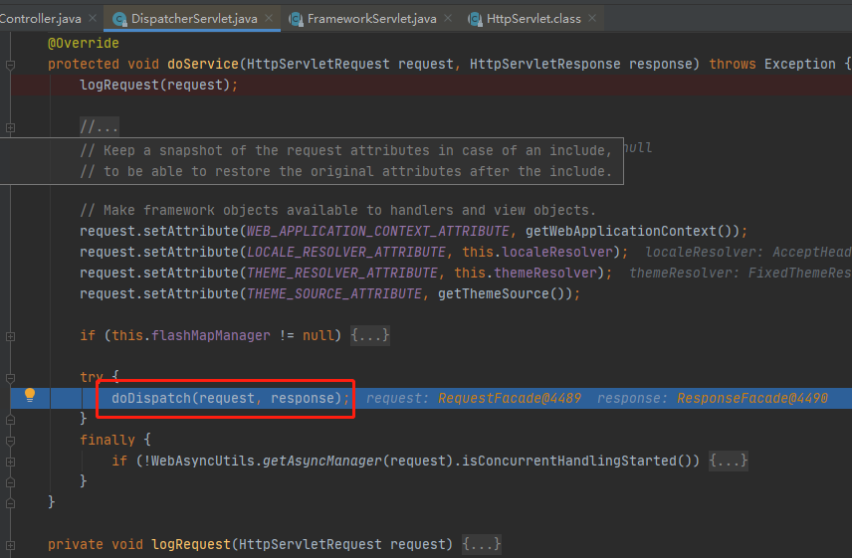Switch to the DispatcherServlet.java tab
Viewport: 852px width, 558px height.
[194, 19]
